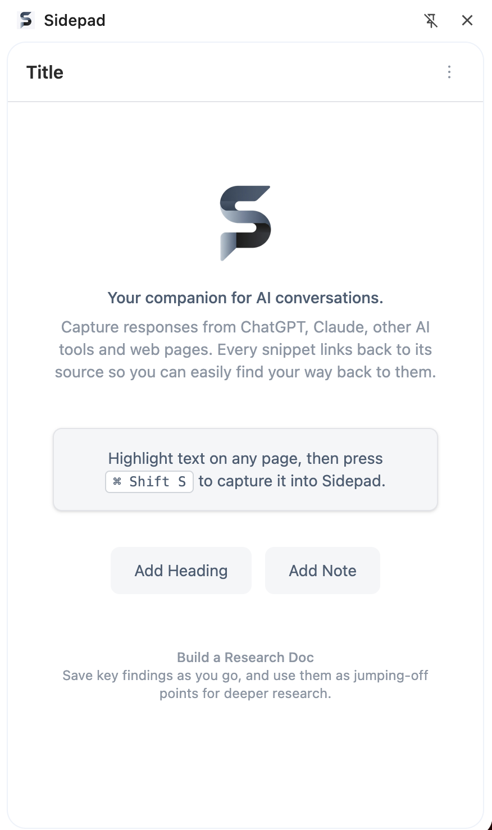Viewport: 492px width, 830px height.
Task: Click "Your companion for AI conversations" headline
Action: (245, 298)
